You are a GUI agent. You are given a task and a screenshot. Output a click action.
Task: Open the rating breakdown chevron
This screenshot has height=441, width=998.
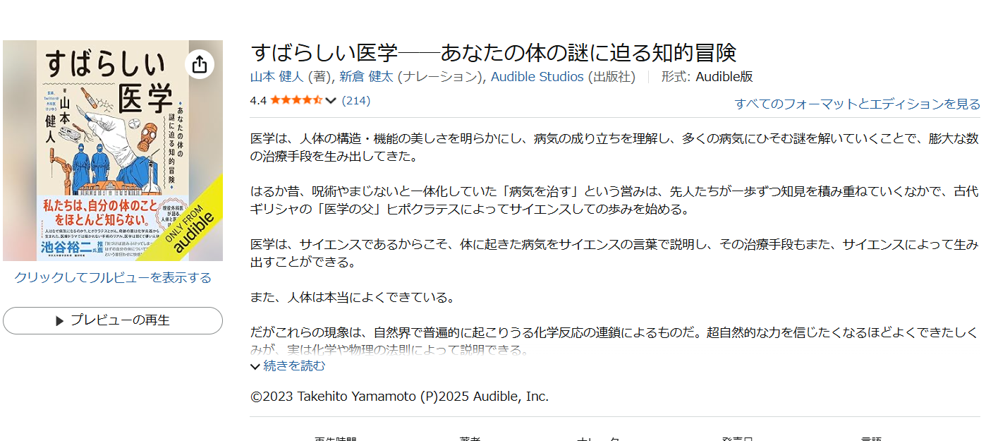click(331, 101)
